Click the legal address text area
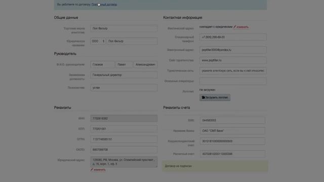This screenshot has height=182, width=324. (x=124, y=162)
